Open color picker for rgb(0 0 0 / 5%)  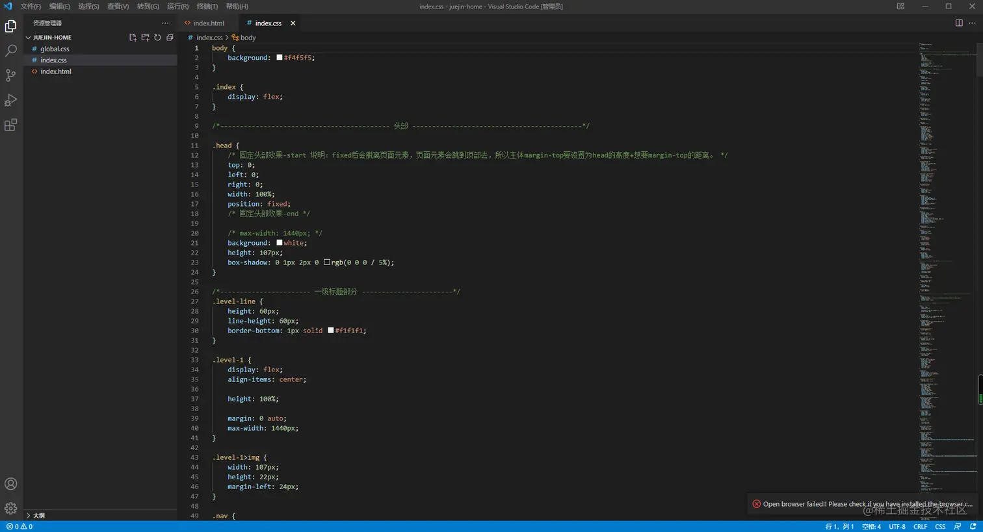[x=327, y=262]
